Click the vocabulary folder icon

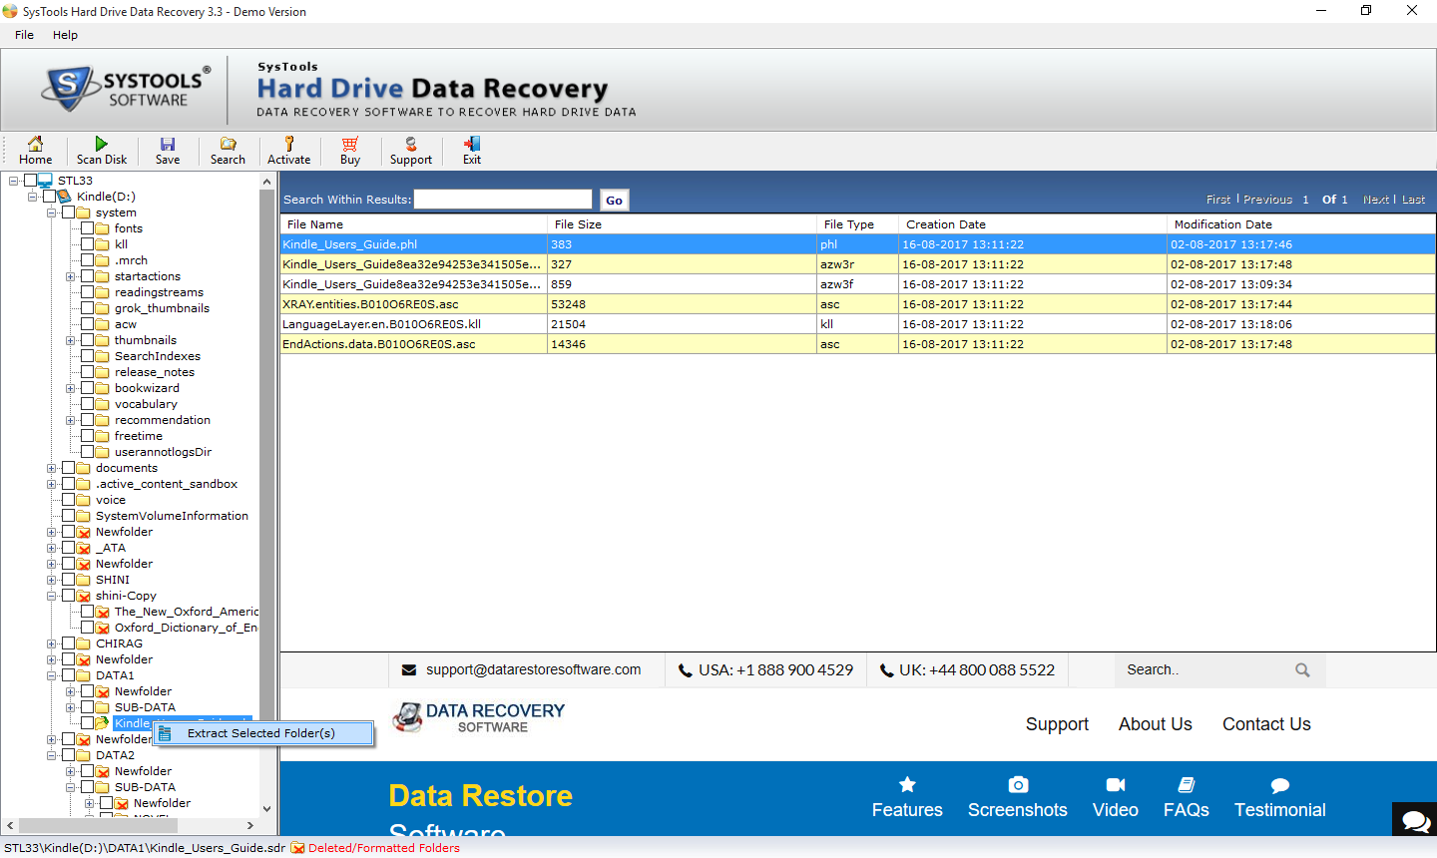[x=103, y=404]
